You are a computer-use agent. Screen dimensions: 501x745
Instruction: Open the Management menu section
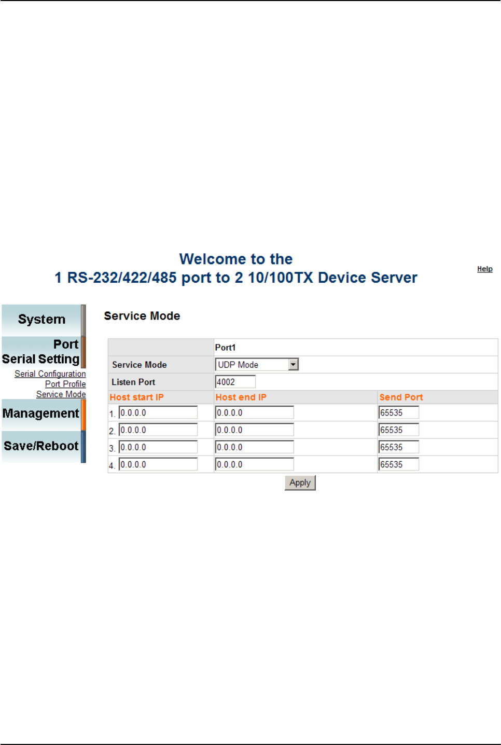(44, 414)
